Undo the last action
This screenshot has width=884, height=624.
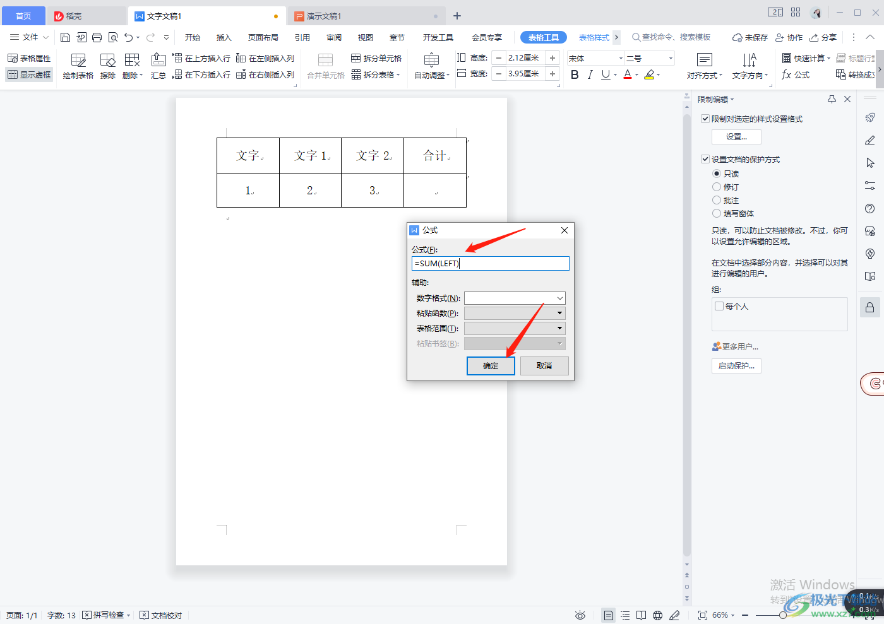click(129, 37)
